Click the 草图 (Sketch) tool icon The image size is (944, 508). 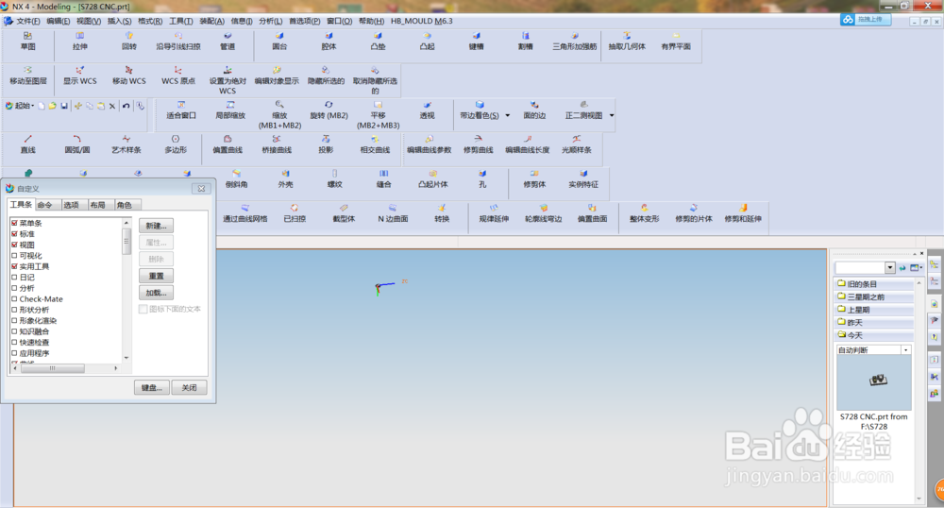coord(27,36)
